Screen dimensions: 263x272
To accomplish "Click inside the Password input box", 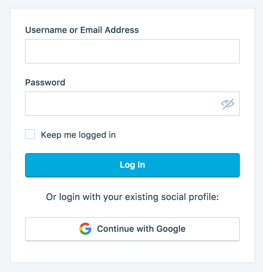I will click(122, 103).
